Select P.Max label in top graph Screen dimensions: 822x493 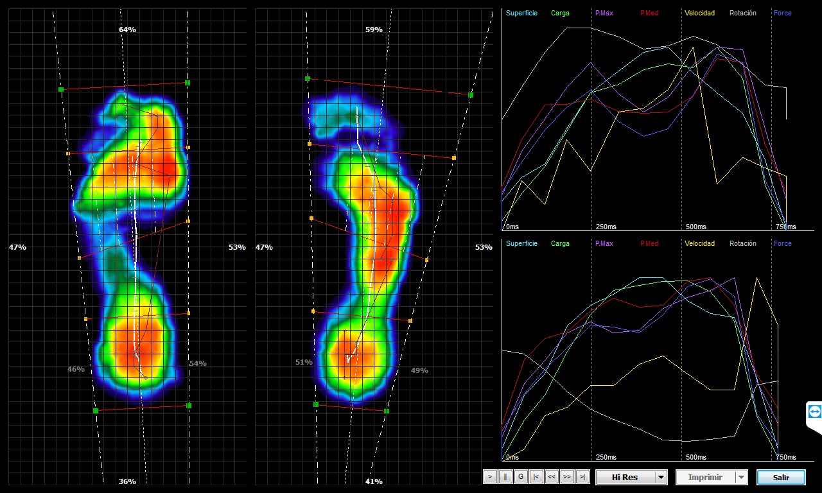604,13
